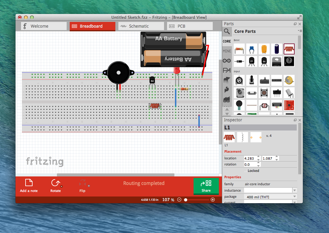This screenshot has width=329, height=233.
Task: Increase zoom using the slider control
Action: 212,200
